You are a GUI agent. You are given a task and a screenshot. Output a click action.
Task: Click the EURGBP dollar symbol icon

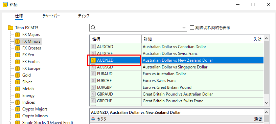(x=93, y=87)
